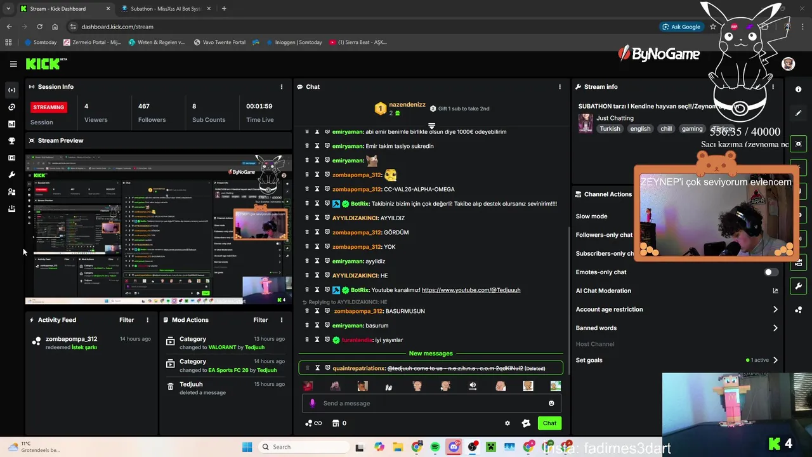Click the splat badge icon beside Chat button
The height and width of the screenshot is (457, 812).
[x=526, y=423]
